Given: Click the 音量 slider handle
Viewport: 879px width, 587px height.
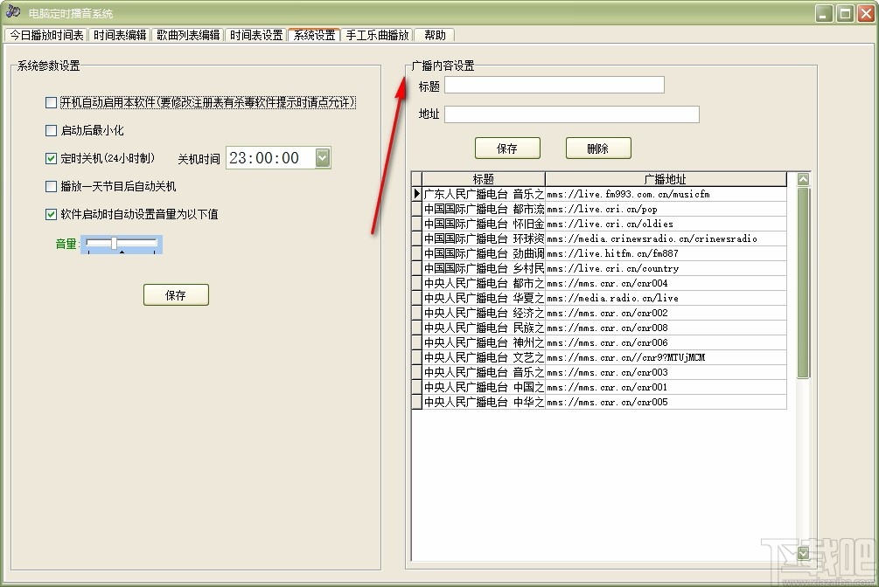Looking at the screenshot, I should (x=115, y=243).
